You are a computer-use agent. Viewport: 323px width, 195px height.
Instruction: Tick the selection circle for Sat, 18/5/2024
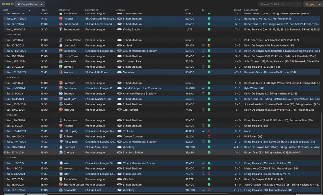pyautogui.click(x=5, y=185)
